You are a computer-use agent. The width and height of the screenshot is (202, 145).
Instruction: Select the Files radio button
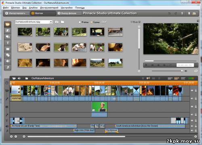80,22
